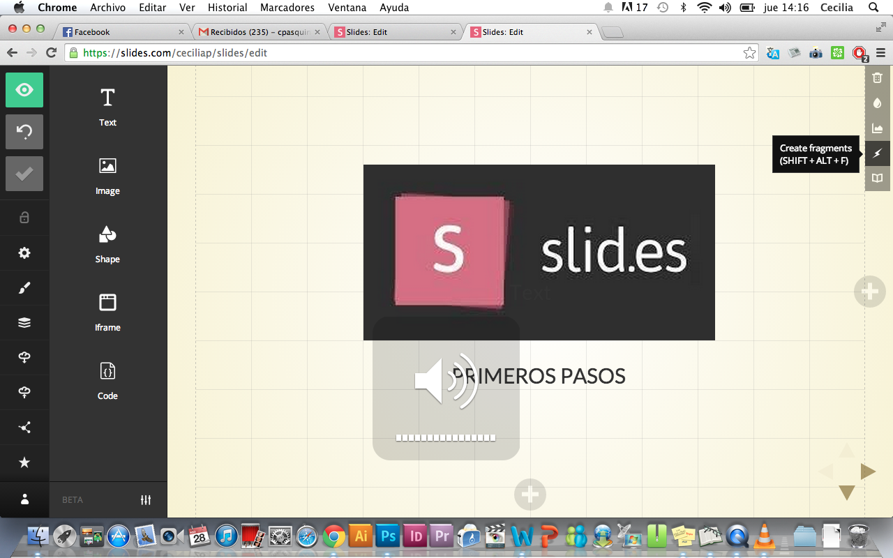Insert an Image block
Screen dimensions: 893x558
107,175
